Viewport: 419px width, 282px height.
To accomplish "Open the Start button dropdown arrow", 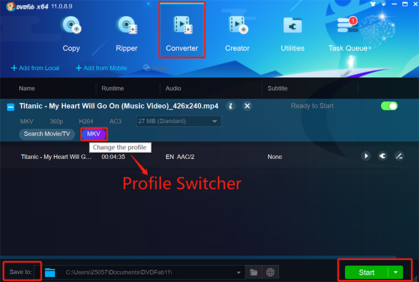I will pos(396,272).
